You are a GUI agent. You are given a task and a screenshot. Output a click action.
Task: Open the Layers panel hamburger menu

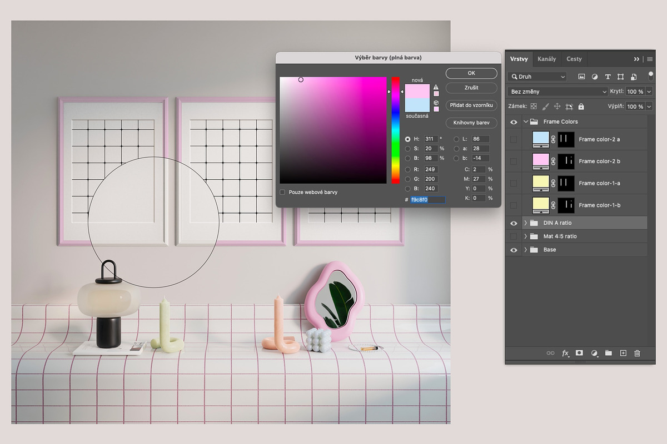[650, 59]
